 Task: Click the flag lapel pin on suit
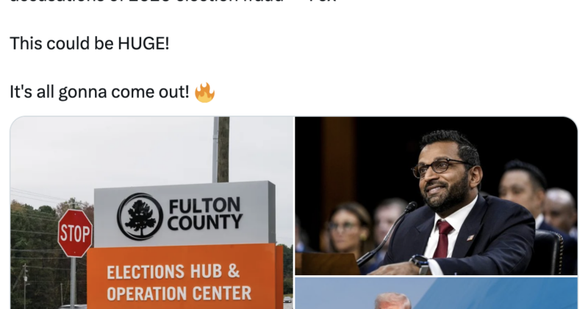(470, 238)
